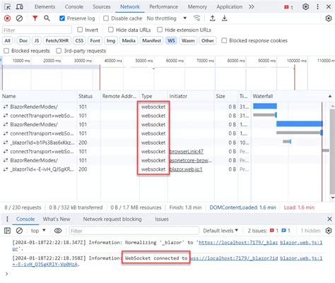Switch to the Sources tab
Image resolution: width=335 pixels, height=283 pixels.
[102, 7]
